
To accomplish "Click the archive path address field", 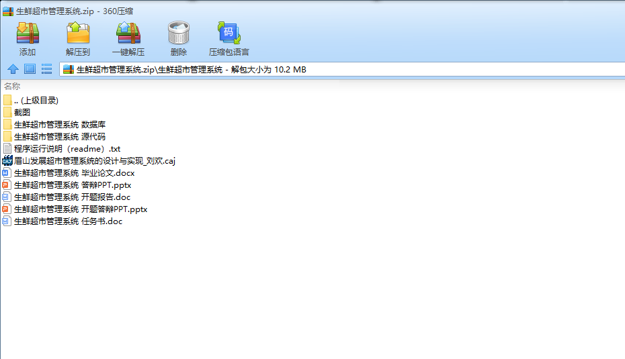I will (342, 70).
